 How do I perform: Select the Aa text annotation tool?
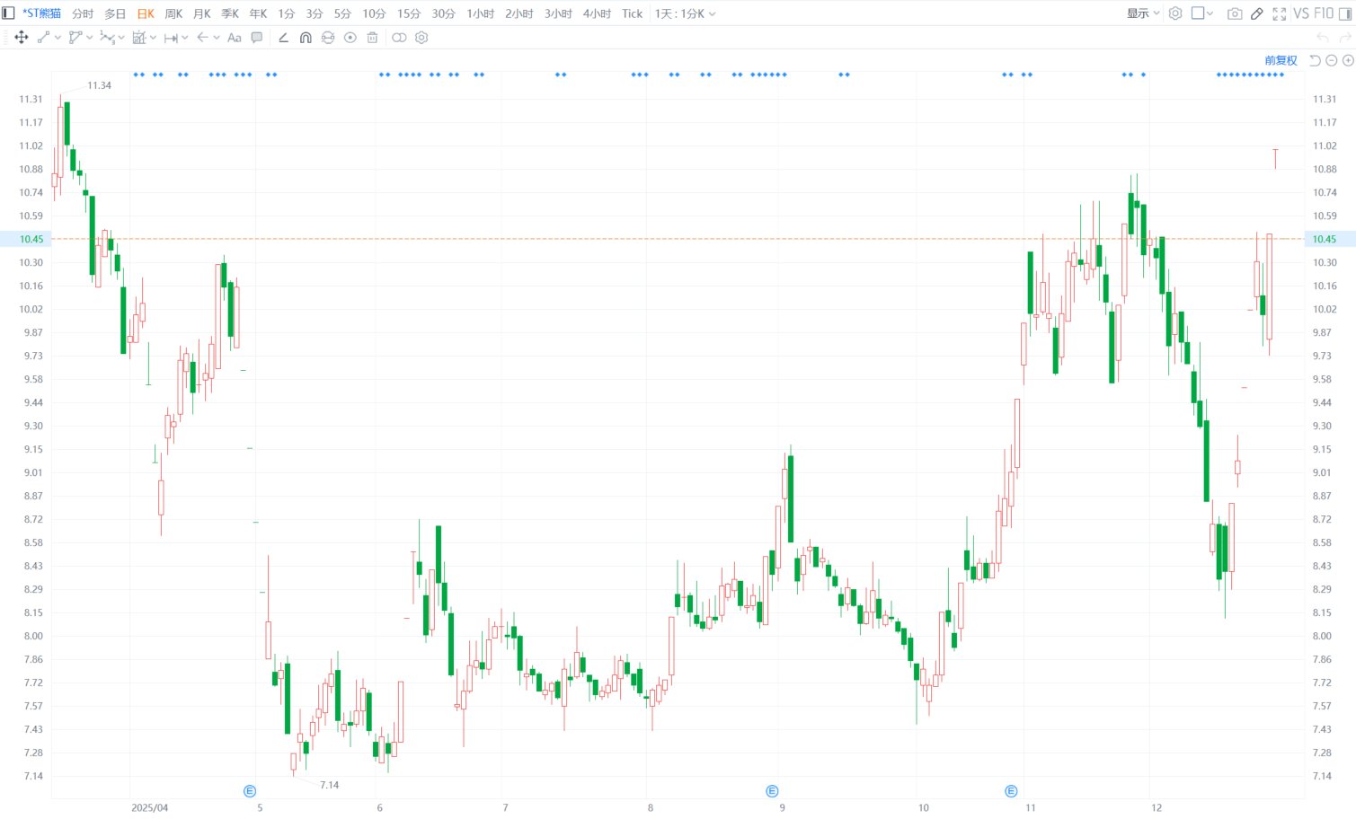(235, 38)
